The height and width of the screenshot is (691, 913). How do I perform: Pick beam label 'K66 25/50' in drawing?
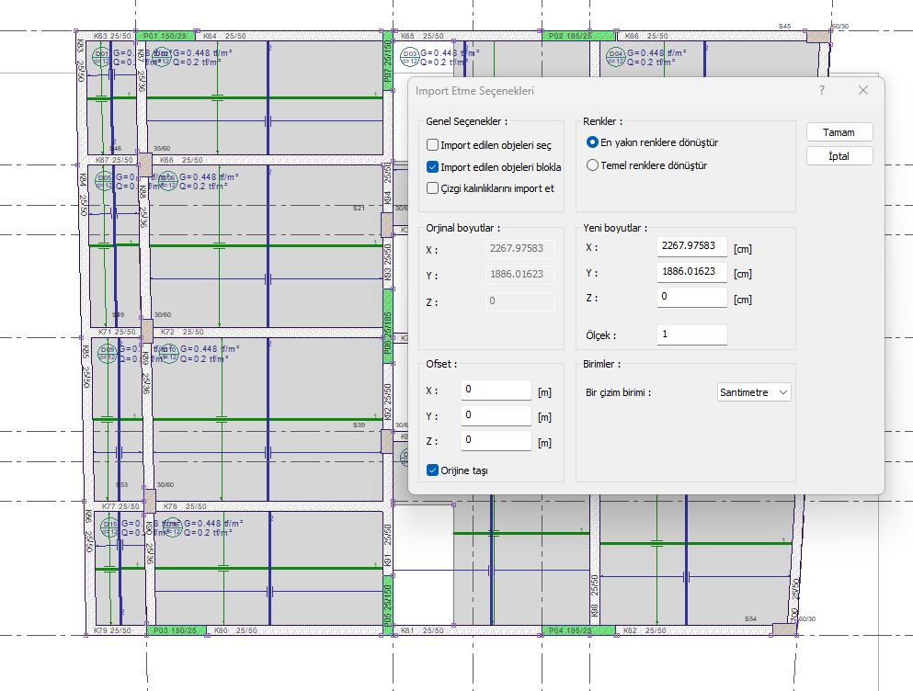(x=646, y=36)
